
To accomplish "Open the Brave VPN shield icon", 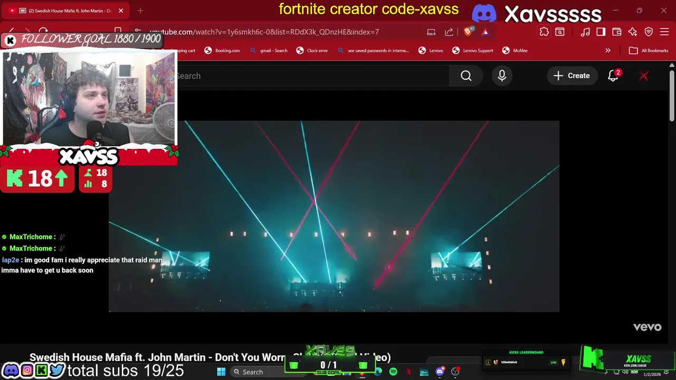I will (x=649, y=32).
